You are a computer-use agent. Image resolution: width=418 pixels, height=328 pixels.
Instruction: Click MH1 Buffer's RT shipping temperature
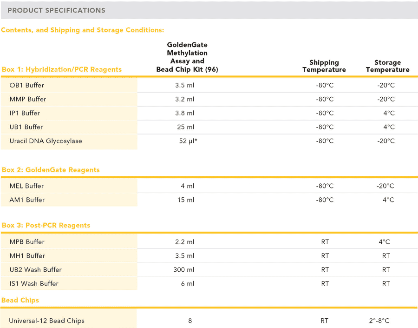(x=325, y=255)
